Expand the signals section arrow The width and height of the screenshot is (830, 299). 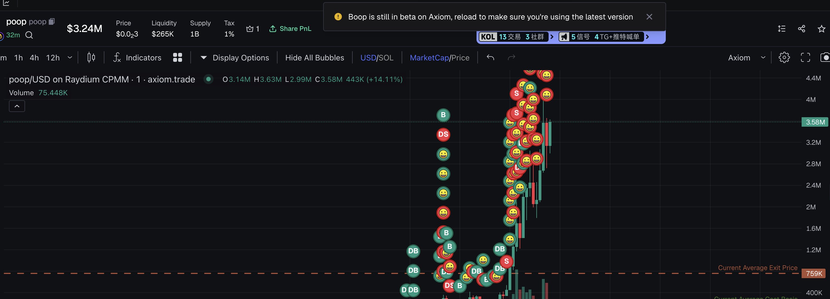(647, 37)
